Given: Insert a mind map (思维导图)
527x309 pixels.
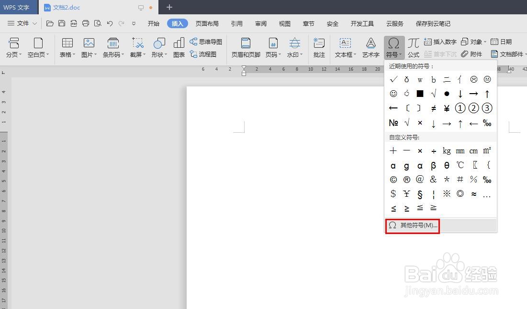Looking at the screenshot, I should coord(206,42).
